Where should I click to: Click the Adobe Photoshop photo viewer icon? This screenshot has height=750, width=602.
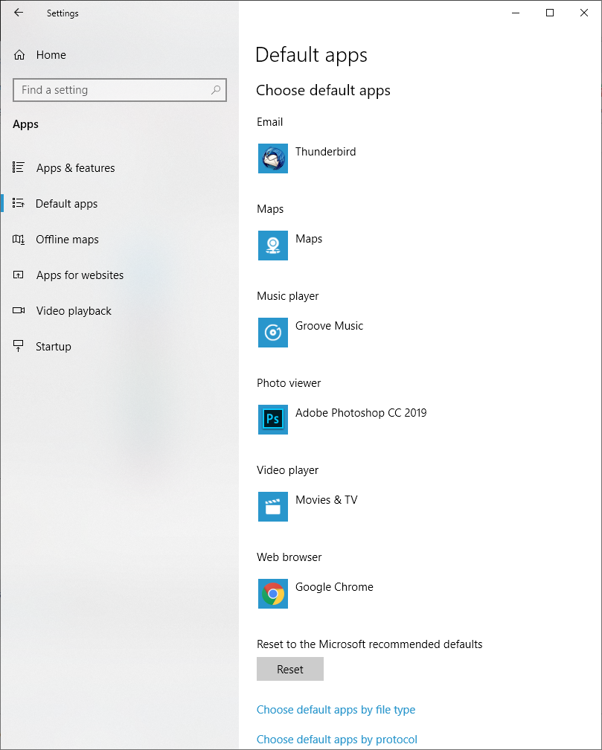pyautogui.click(x=273, y=420)
